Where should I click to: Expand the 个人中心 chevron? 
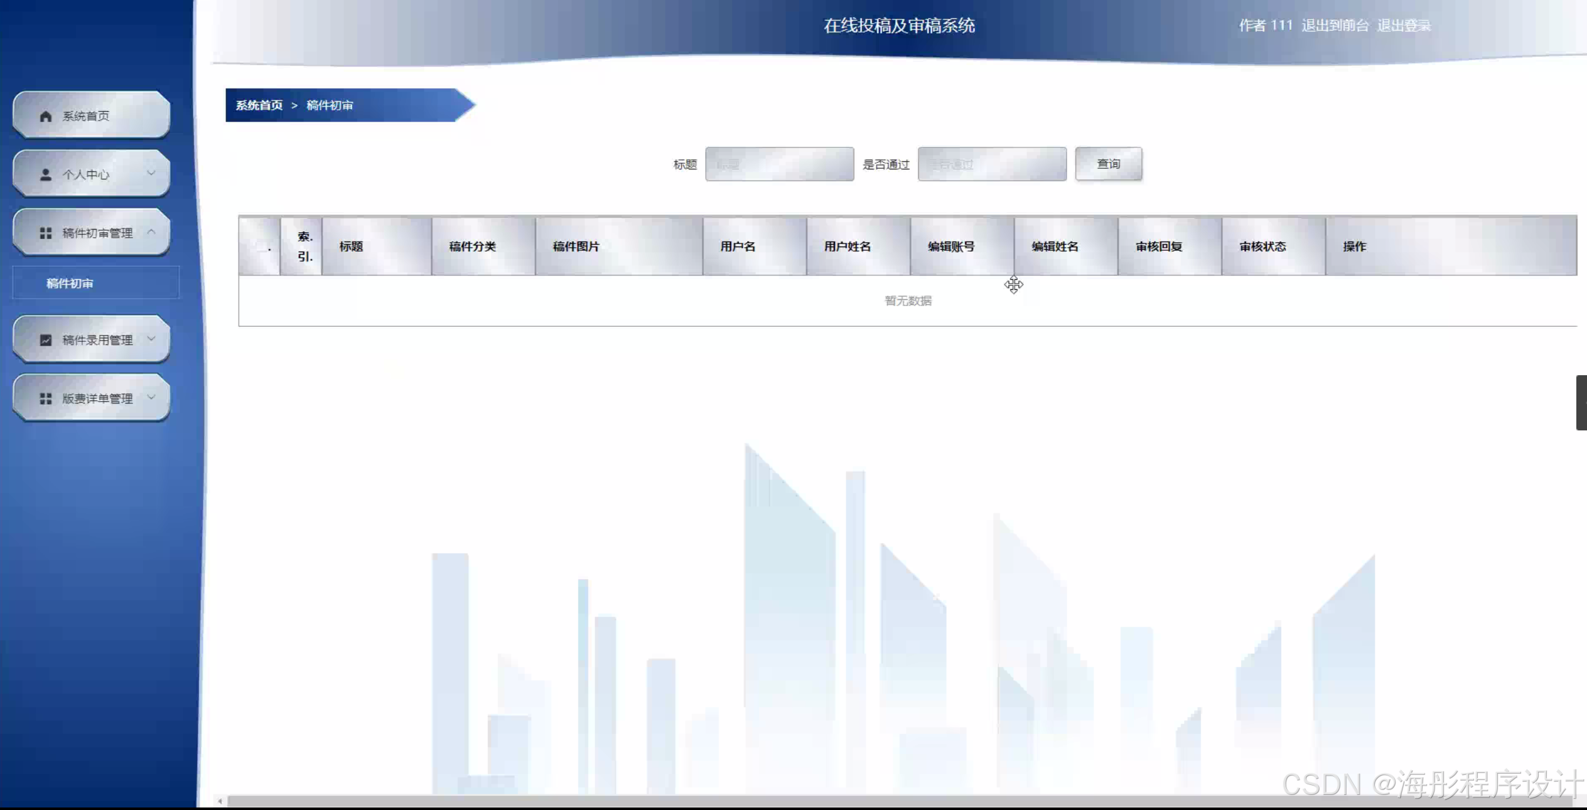coord(151,173)
